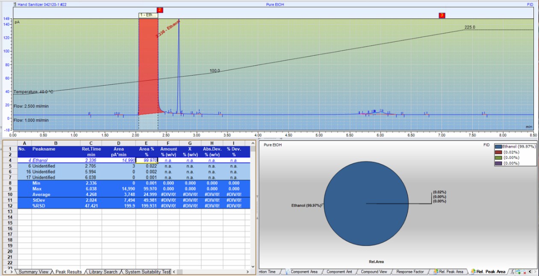Click the '225.0' temperature ramp label
This screenshot has height=276, width=539.
(x=470, y=27)
